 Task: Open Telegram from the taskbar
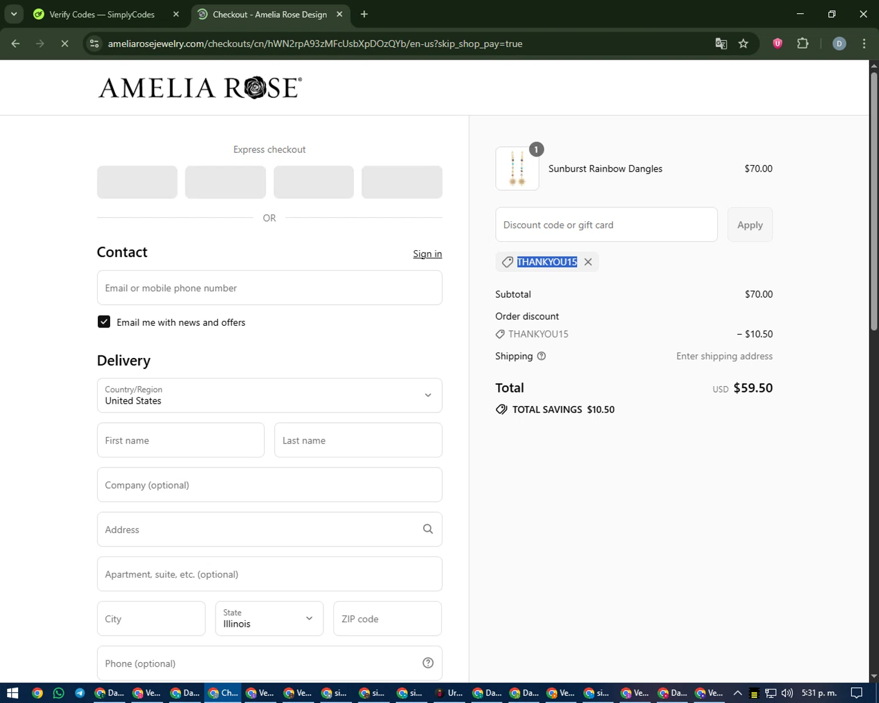pos(80,693)
